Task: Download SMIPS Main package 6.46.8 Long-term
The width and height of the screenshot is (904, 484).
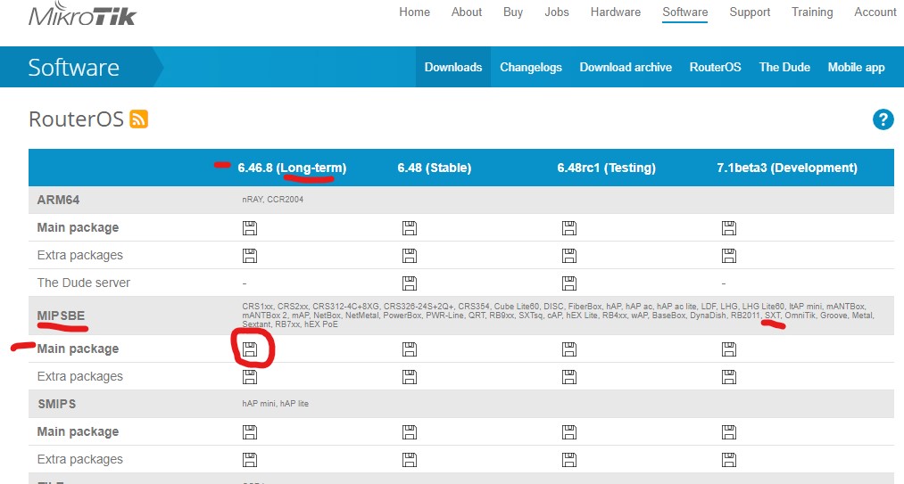Action: (x=250, y=432)
